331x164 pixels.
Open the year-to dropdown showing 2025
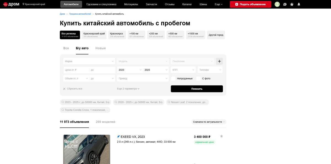click(x=156, y=70)
